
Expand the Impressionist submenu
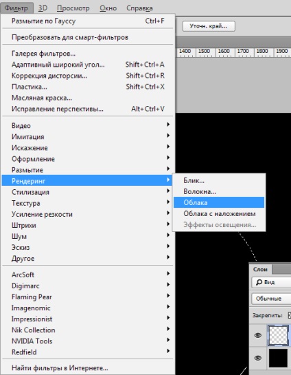point(88,319)
